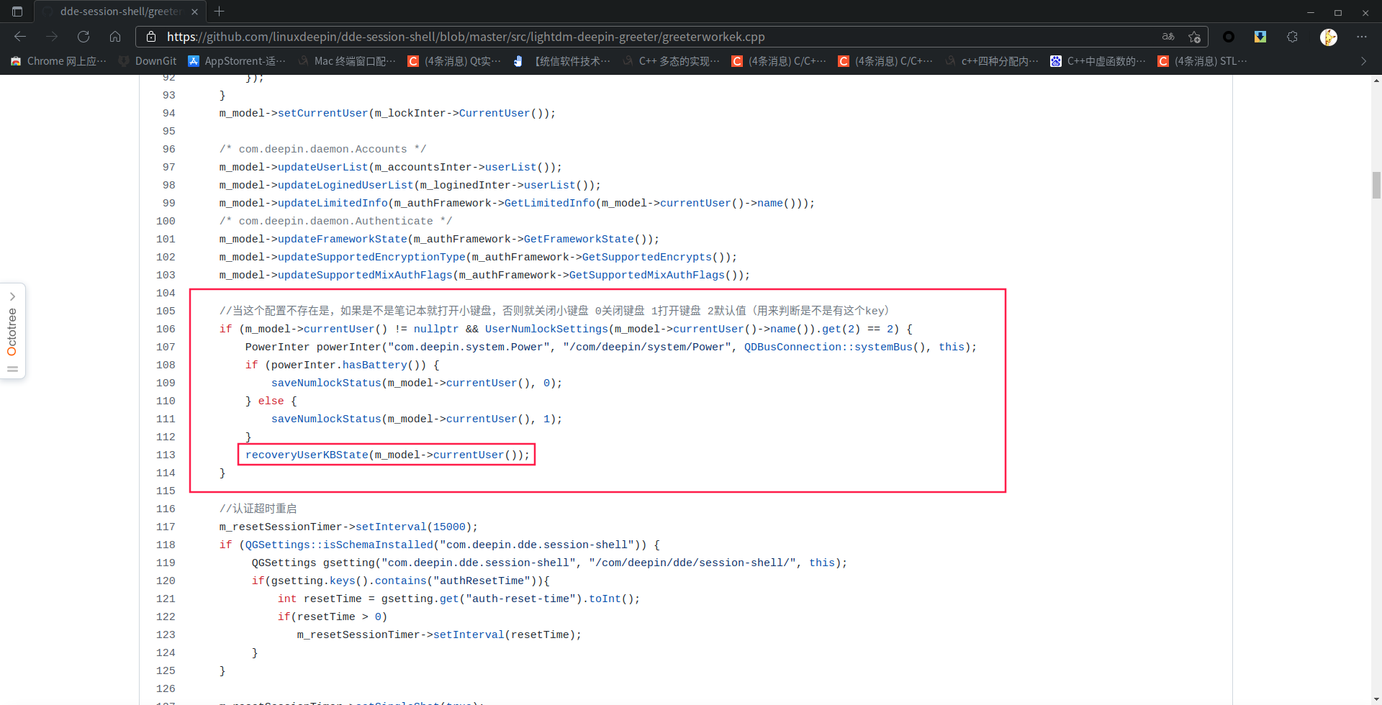Open the translate page icon
The height and width of the screenshot is (705, 1382).
[1168, 37]
